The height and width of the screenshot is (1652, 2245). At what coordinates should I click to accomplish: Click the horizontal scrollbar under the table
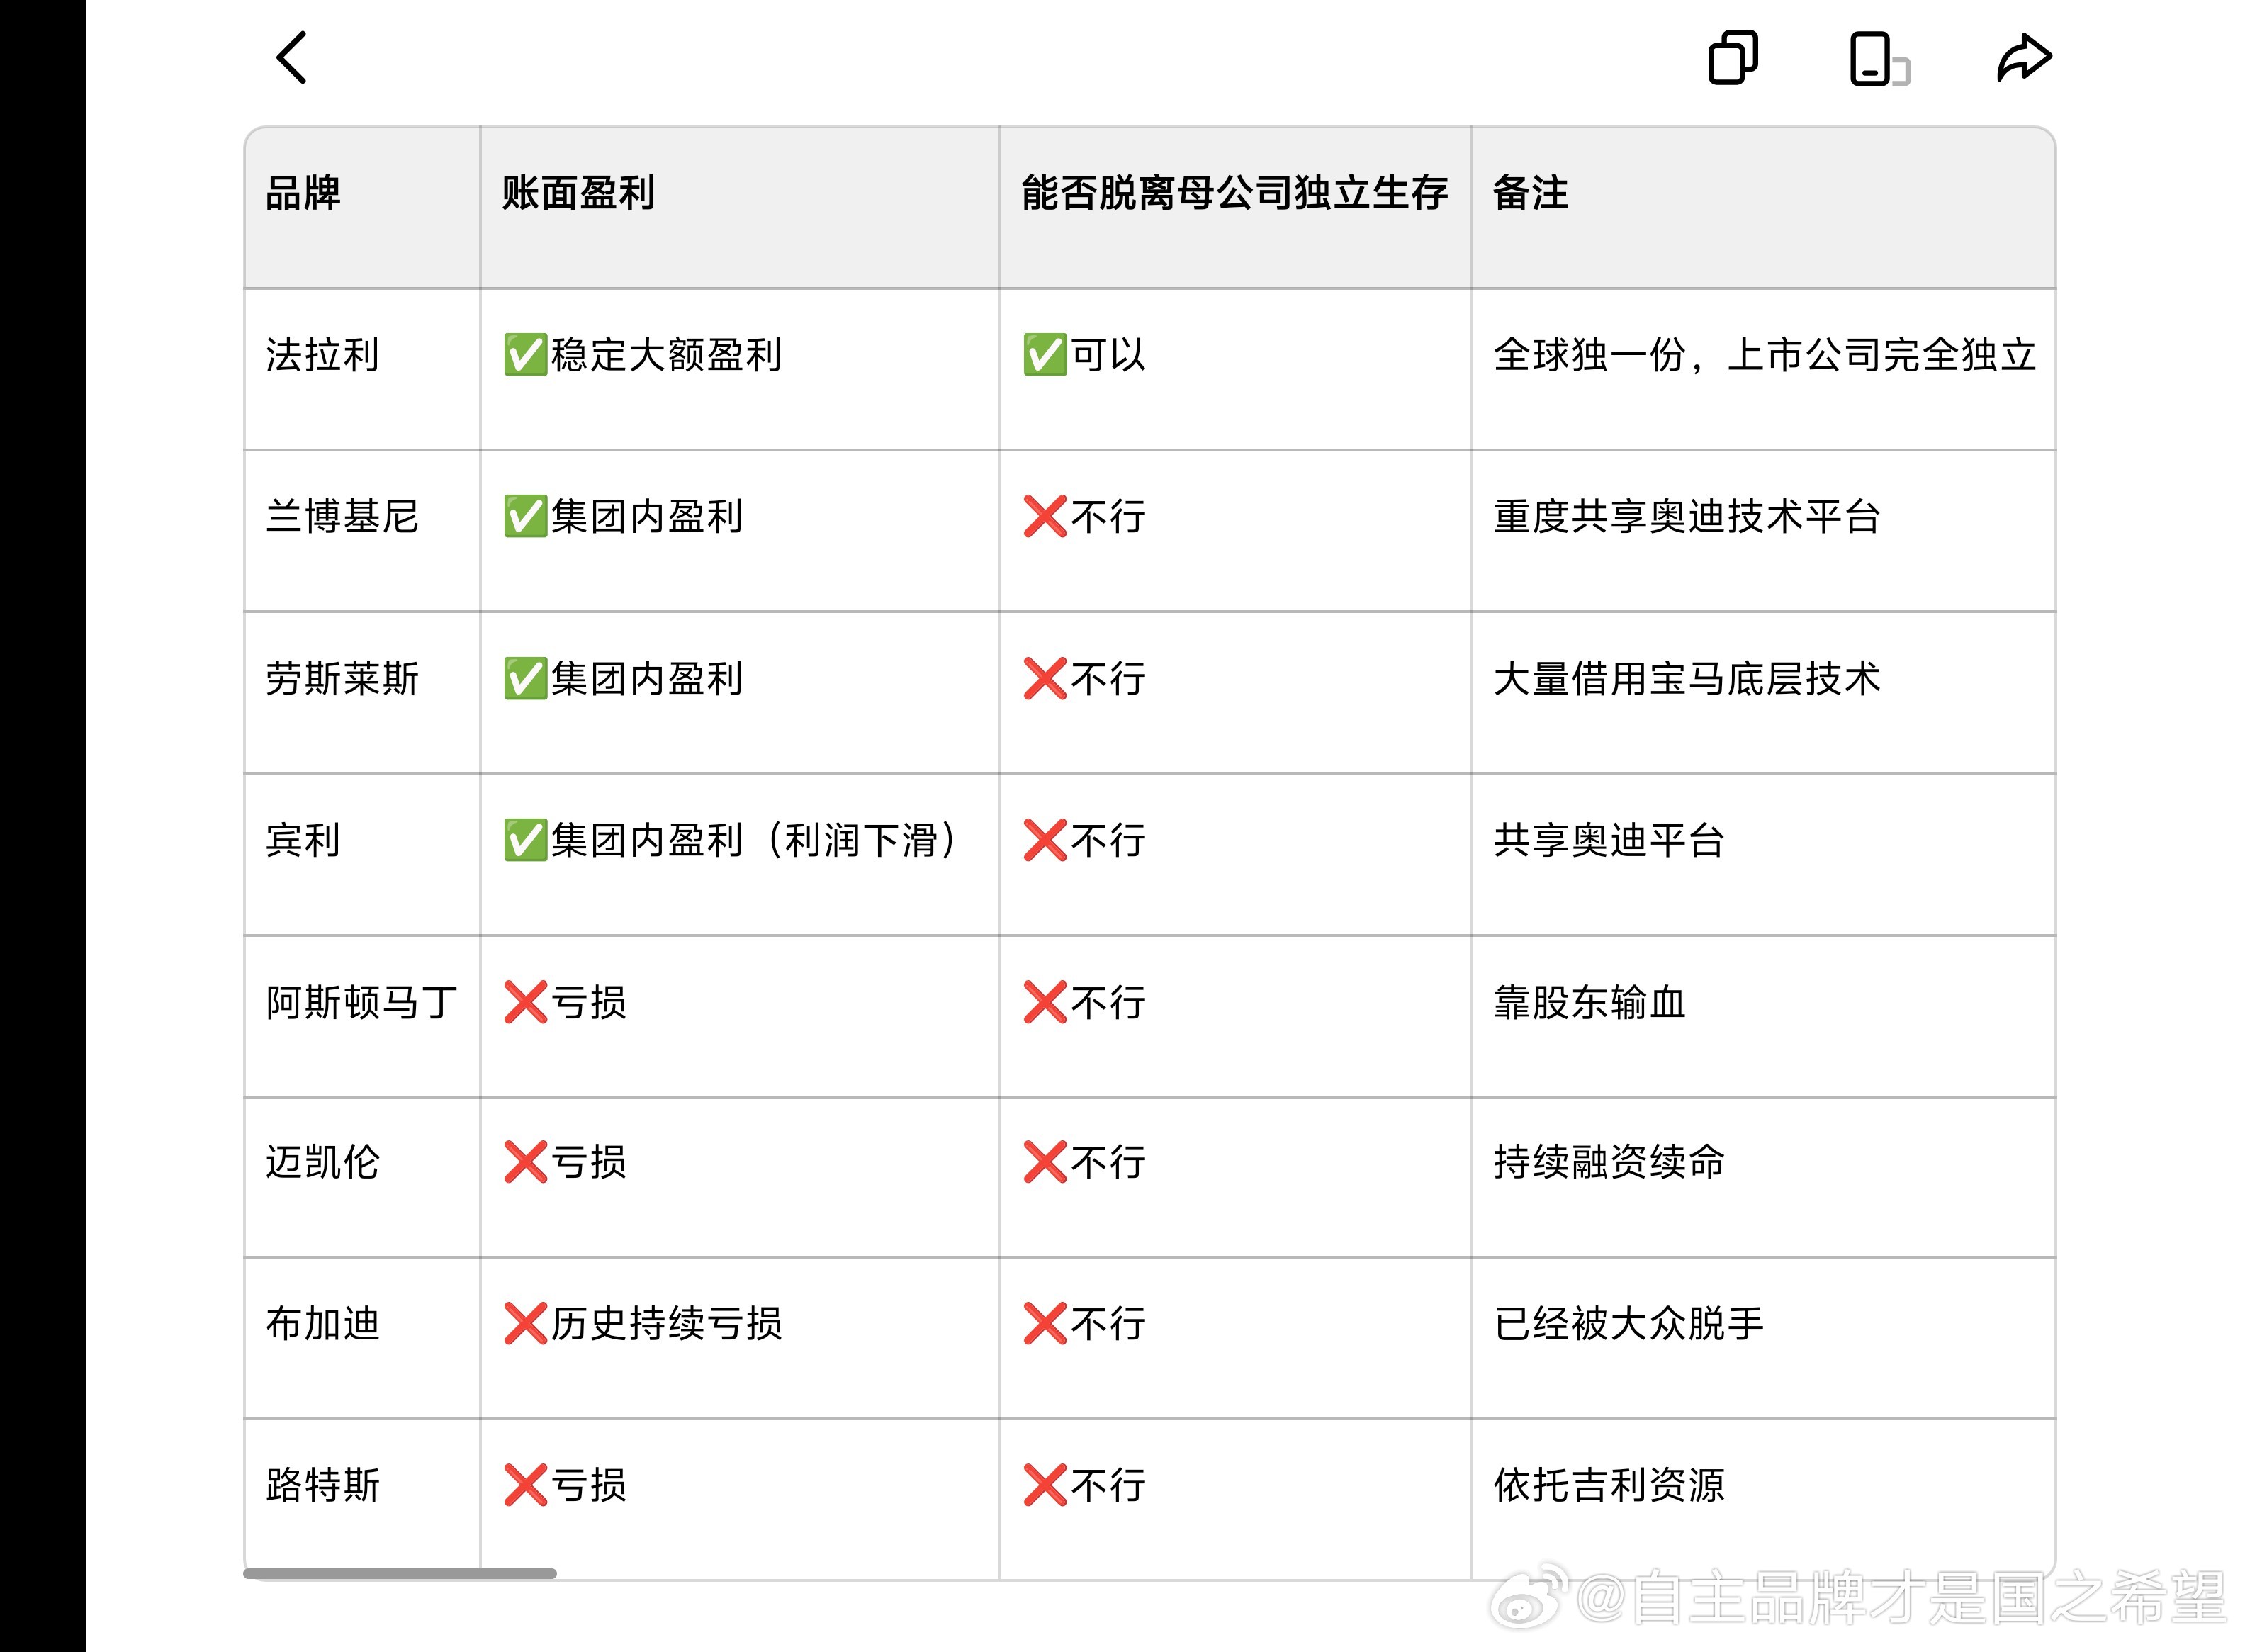(x=400, y=1573)
